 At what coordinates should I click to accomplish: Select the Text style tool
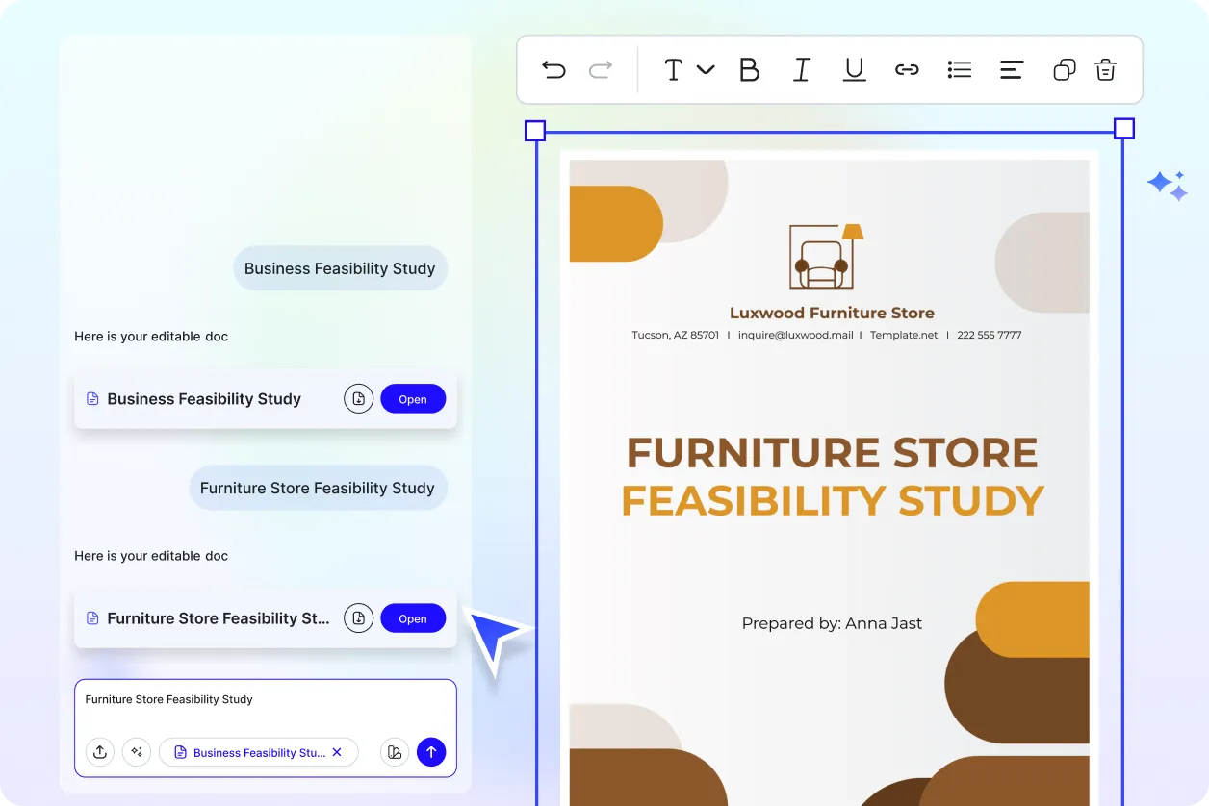pos(674,69)
